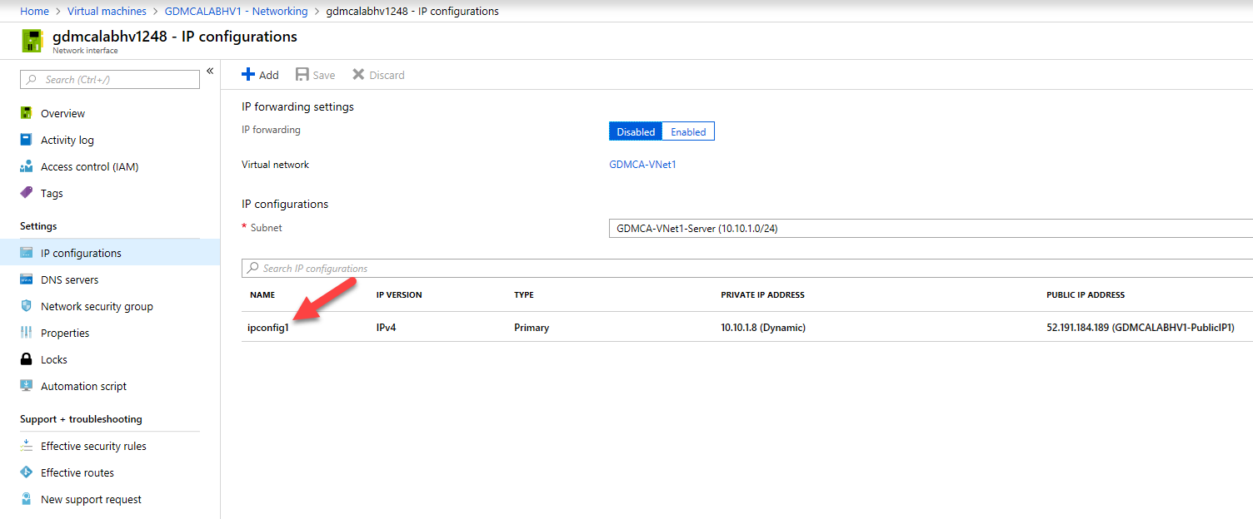This screenshot has width=1253, height=519.
Task: Go to Home in the breadcrumb
Action: tap(34, 11)
